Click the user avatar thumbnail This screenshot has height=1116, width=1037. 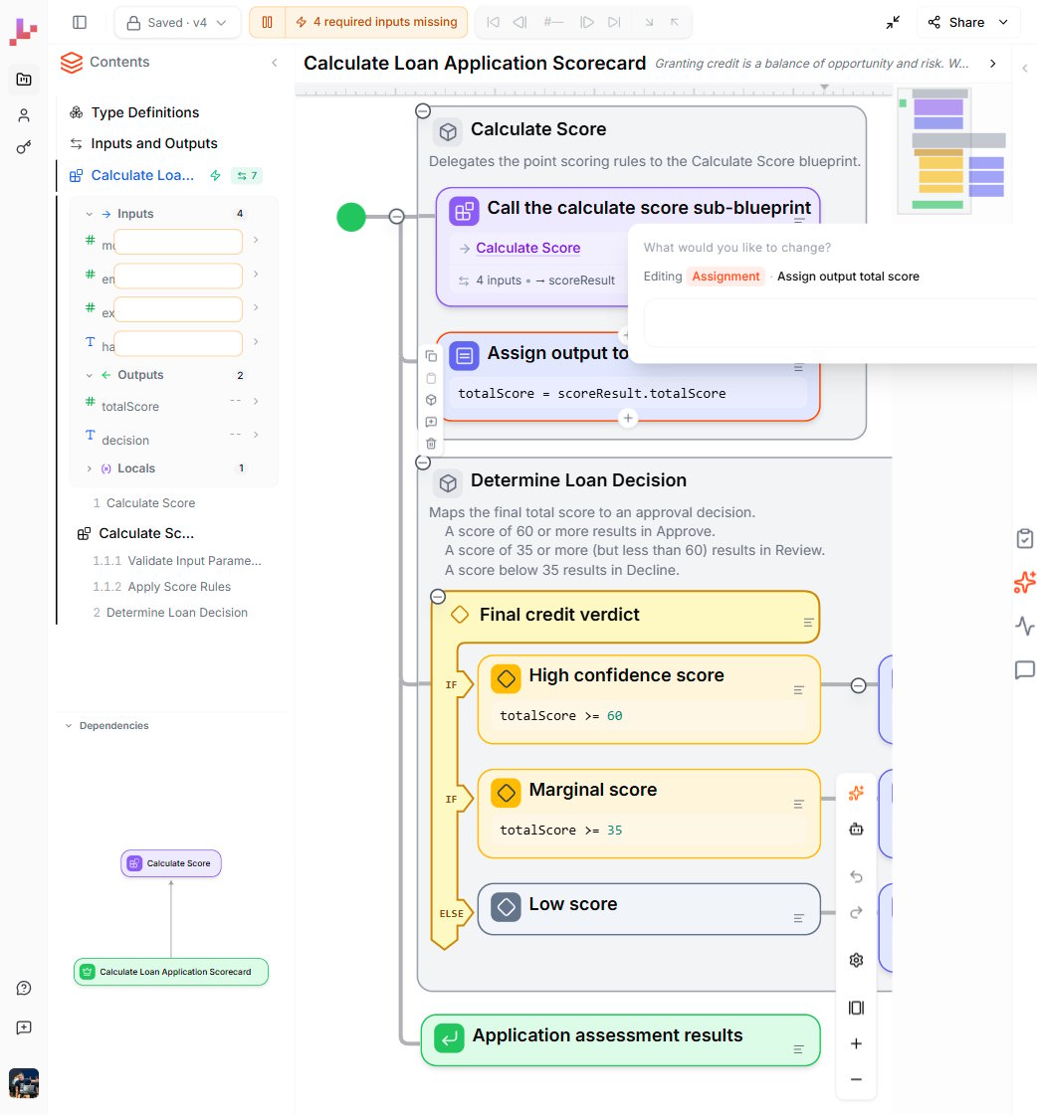click(x=24, y=1083)
